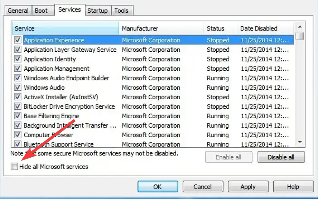The height and width of the screenshot is (199, 318).
Task: Open the Boot tab
Action: [x=41, y=10]
